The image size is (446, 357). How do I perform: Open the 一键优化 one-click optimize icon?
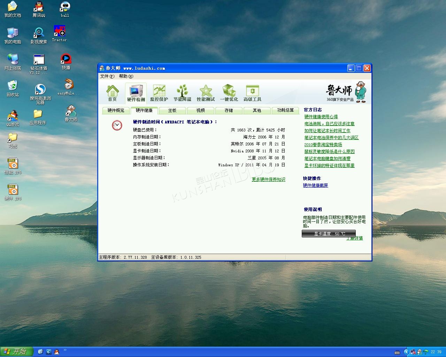(x=229, y=93)
